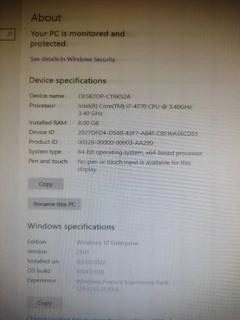Viewport: 240px width, 320px height.
Task: Click the Windows specifications heading
Action: pos(71,226)
